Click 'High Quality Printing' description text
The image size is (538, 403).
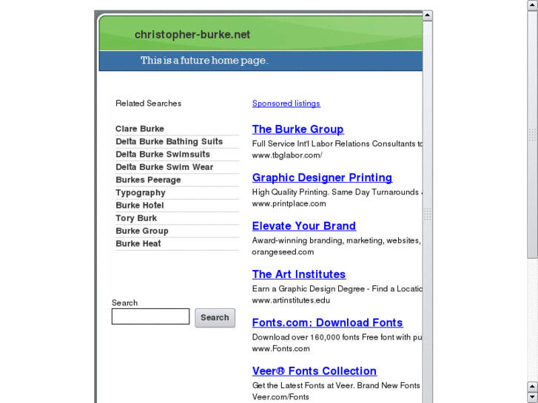pyautogui.click(x=337, y=192)
